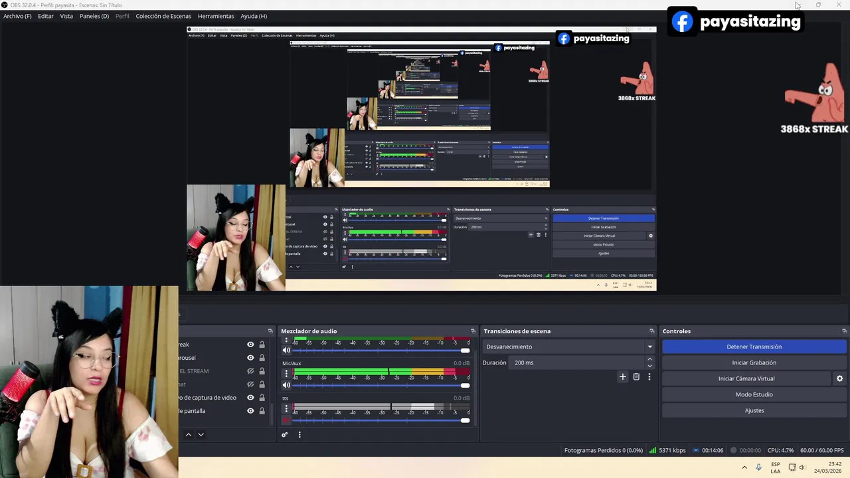850x478 pixels.
Task: Open the Herramientas menu
Action: click(x=216, y=16)
